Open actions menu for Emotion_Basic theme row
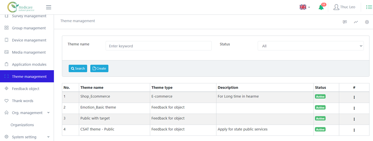This screenshot has height=141, width=373. [x=354, y=108]
